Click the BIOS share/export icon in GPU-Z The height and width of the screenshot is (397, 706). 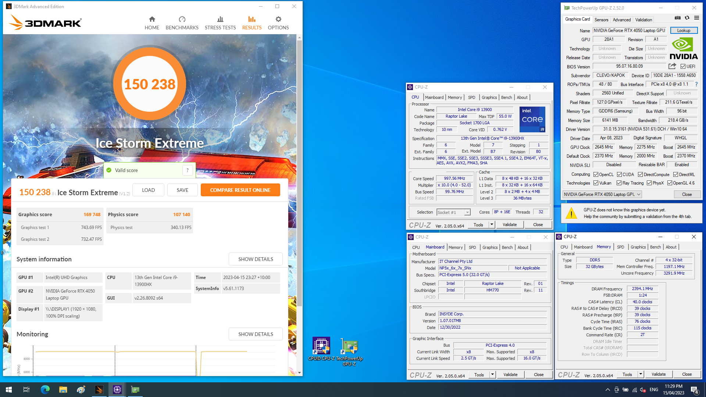672,66
